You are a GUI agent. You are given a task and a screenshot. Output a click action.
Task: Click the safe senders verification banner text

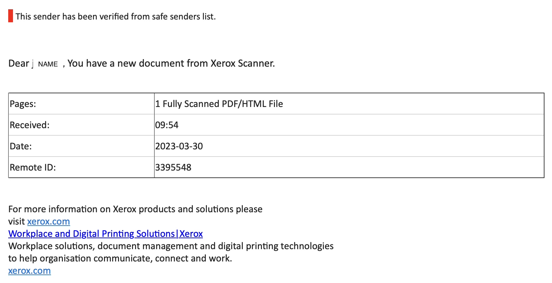click(x=116, y=16)
